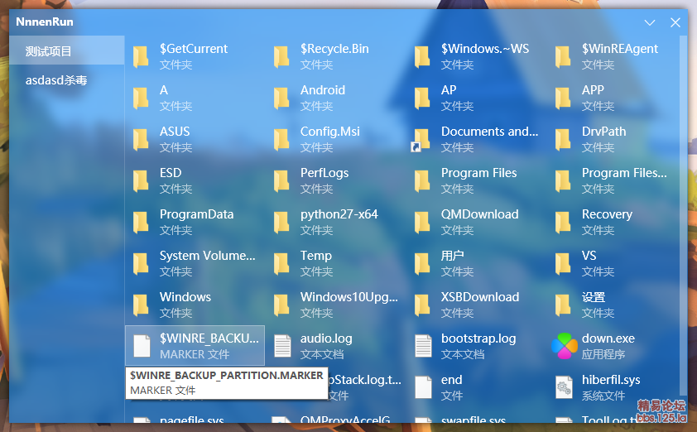
Task: Expand the NnnenRun title bar dropdown chevron
Action: click(650, 22)
